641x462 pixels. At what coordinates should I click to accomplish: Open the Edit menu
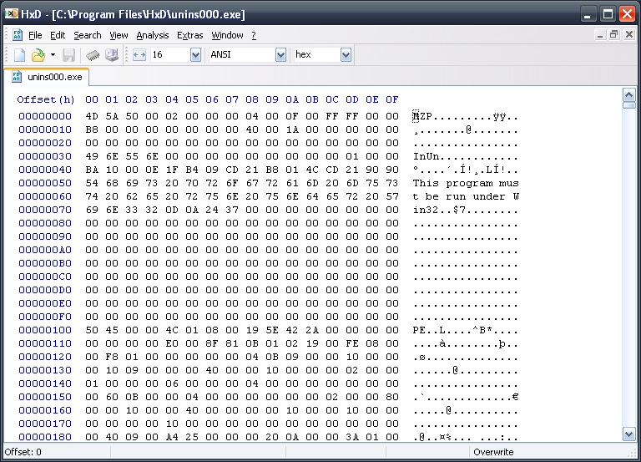coord(58,36)
